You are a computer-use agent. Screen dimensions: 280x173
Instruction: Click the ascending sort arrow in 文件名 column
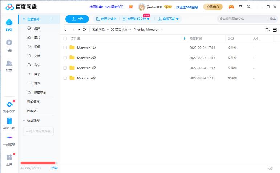[184, 38]
